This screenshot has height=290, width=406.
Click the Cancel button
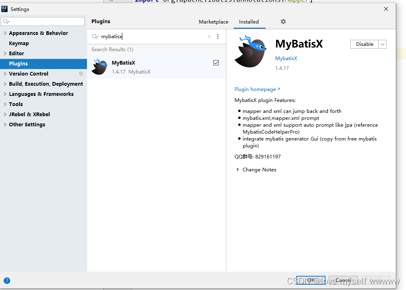343,280
